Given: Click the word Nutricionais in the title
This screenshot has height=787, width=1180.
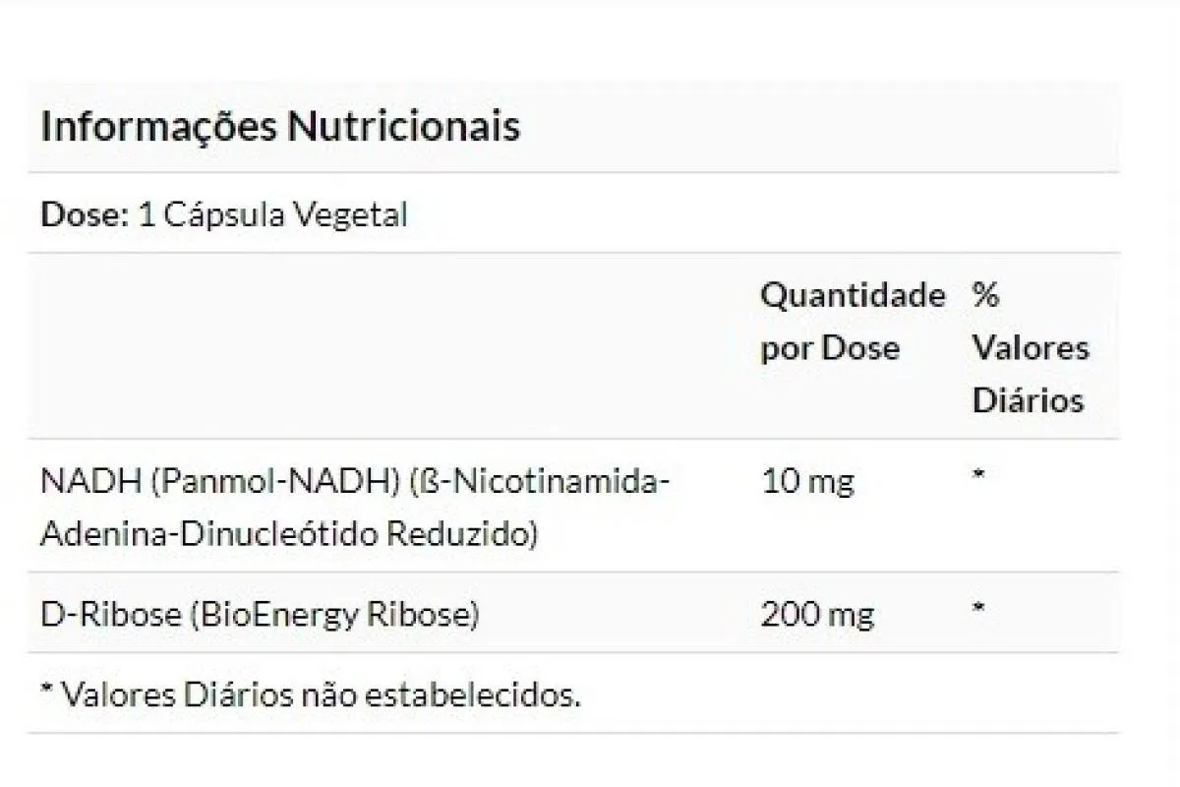Looking at the screenshot, I should [x=403, y=128].
